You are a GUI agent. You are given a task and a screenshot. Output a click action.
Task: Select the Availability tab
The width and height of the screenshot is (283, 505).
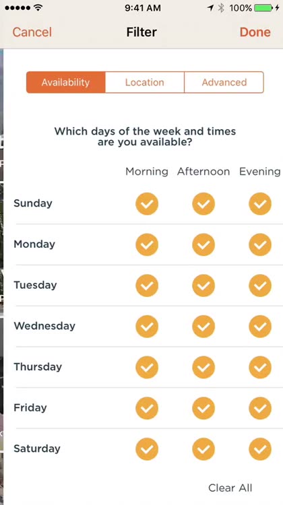tap(66, 82)
